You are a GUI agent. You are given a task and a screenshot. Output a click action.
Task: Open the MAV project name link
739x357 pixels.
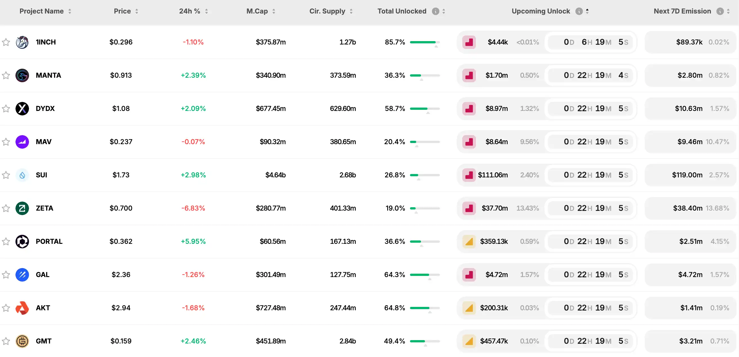44,142
